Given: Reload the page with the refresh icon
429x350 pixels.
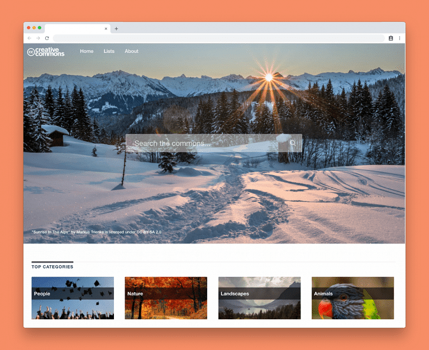Looking at the screenshot, I should (47, 38).
